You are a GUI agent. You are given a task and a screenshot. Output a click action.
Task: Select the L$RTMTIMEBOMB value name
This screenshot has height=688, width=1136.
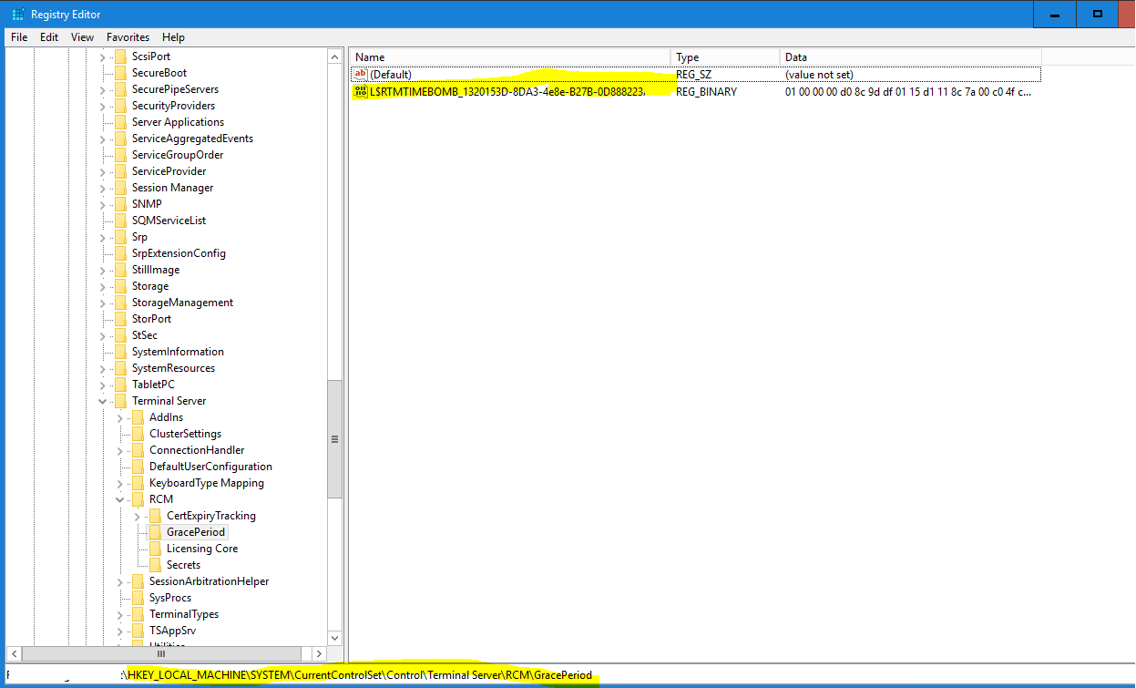click(x=508, y=91)
